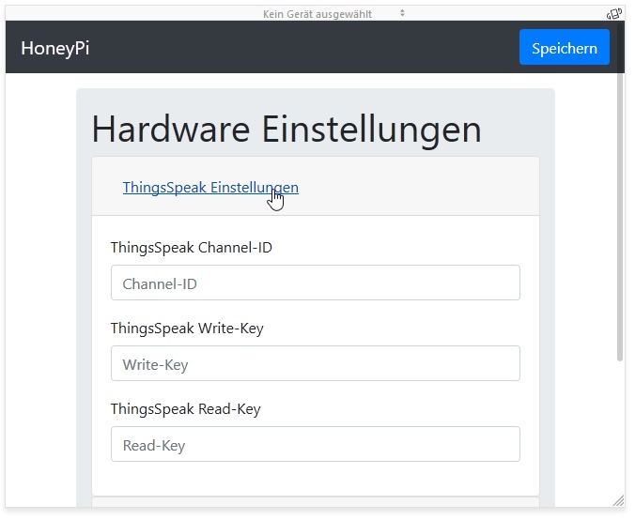Click the vertical page scrollbar
Image resolution: width=635 pixels, height=520 pixels.
tap(620, 191)
